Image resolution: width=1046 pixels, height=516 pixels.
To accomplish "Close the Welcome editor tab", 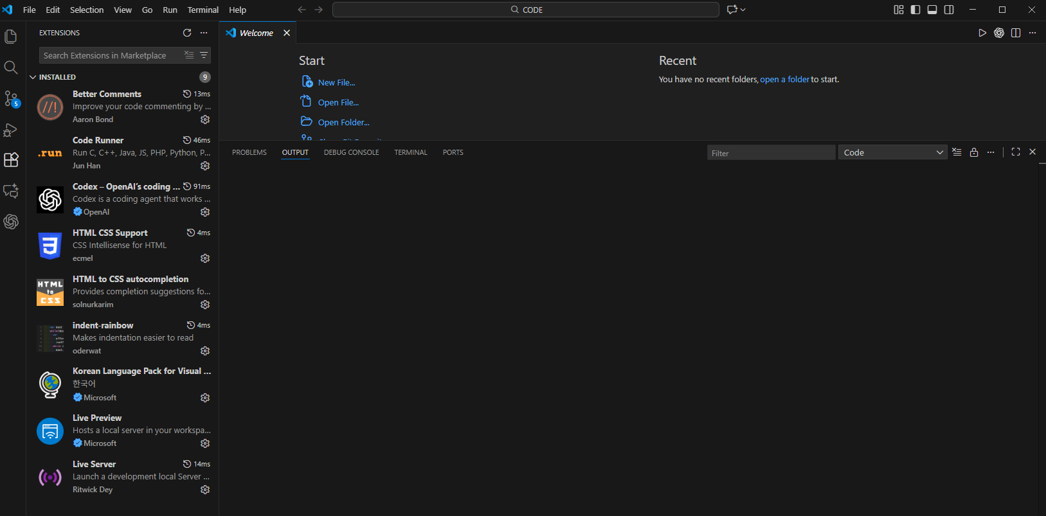I will [x=287, y=33].
